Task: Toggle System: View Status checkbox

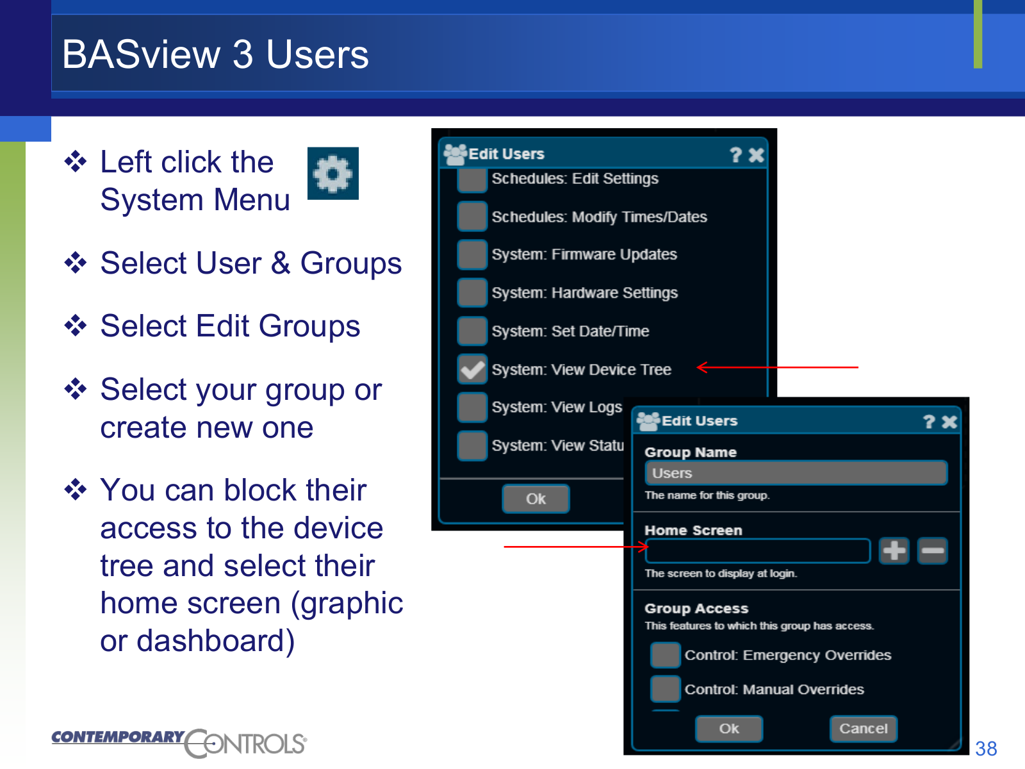Action: (x=473, y=445)
